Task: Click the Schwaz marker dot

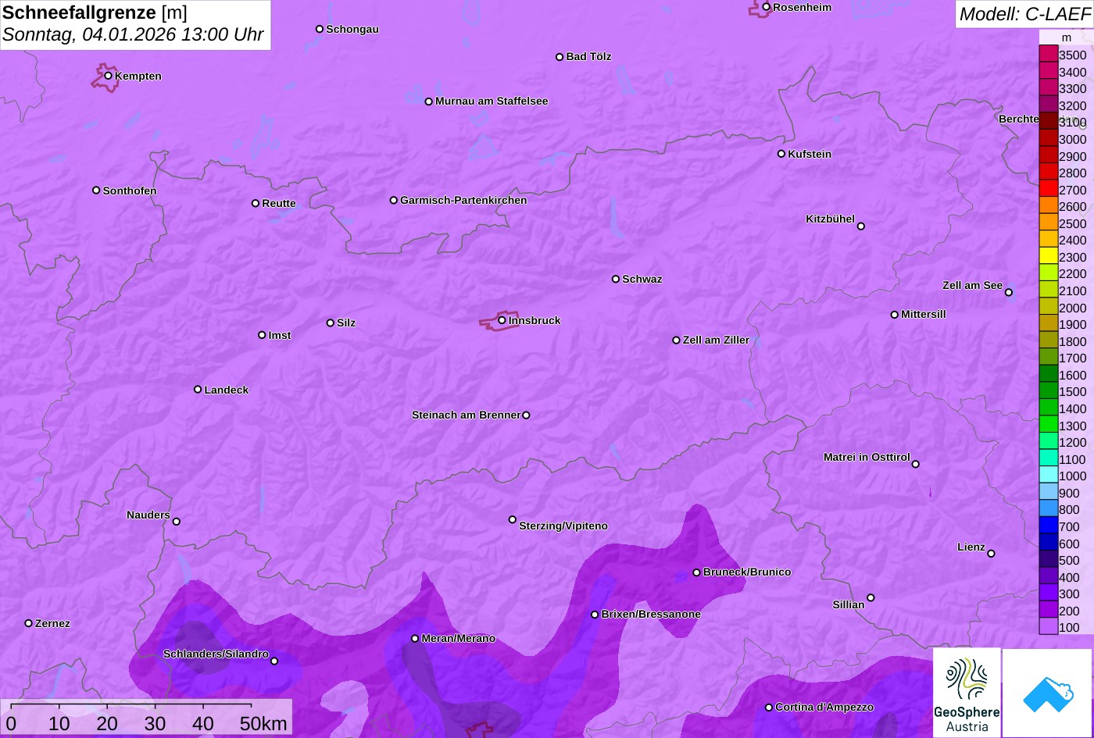Action: point(616,279)
